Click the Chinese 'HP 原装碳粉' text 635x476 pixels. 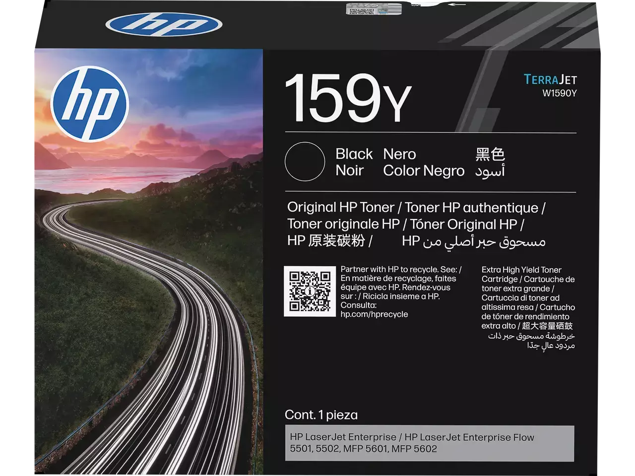[326, 241]
